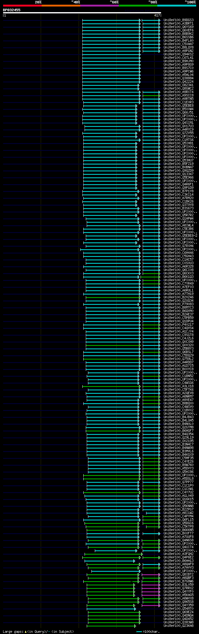Click the UniRef100_A5AL04 entry
Viewport: 199px width, 634px height.
(x=178, y=75)
